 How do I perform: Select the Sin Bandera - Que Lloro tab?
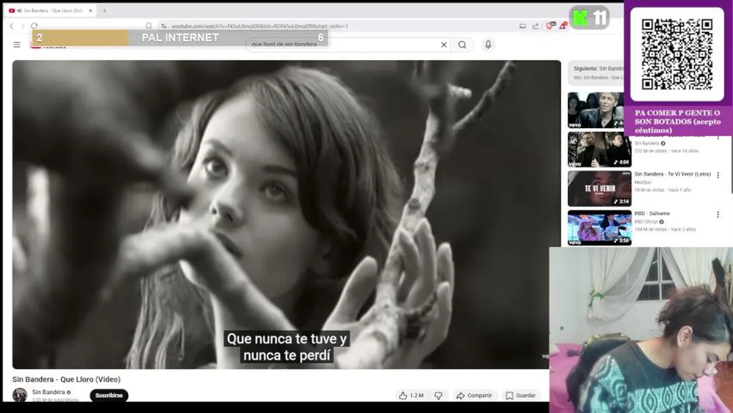[x=50, y=10]
